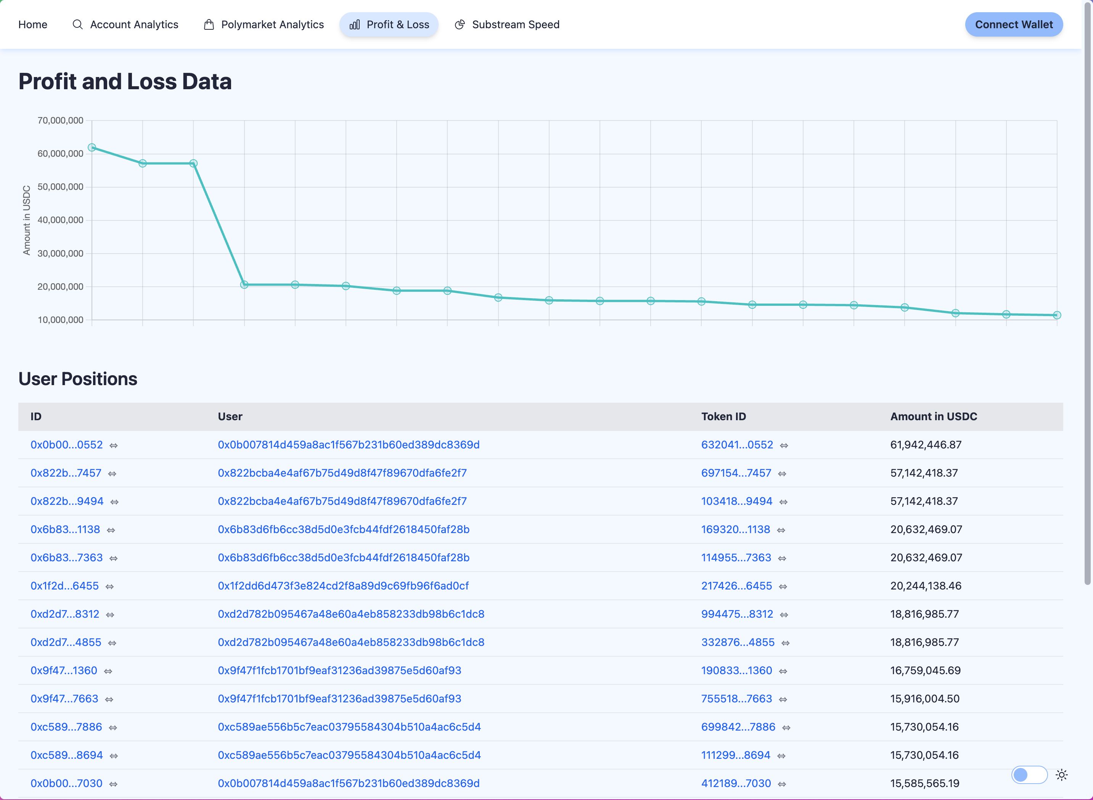Expand ID 0x6b83...7363 with its arrows icon
Screen dimensions: 1093x800
point(113,558)
